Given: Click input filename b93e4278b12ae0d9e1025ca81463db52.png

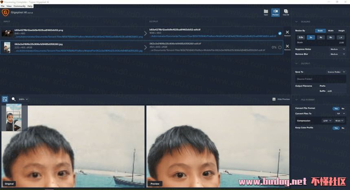Looking at the screenshot, I should coord(39,30).
